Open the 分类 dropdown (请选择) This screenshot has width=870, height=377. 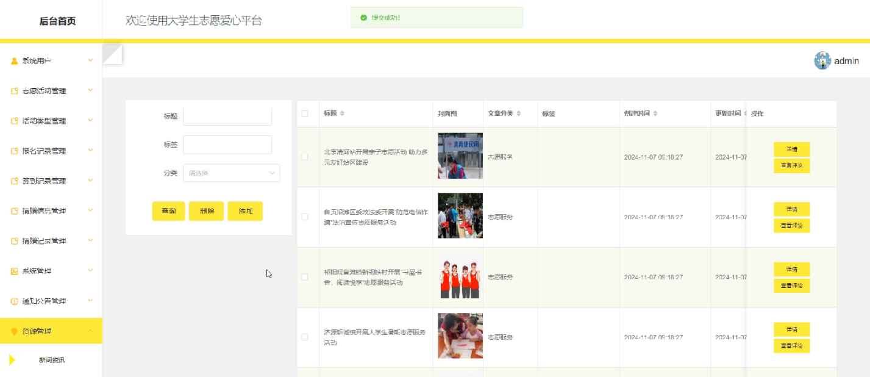231,173
